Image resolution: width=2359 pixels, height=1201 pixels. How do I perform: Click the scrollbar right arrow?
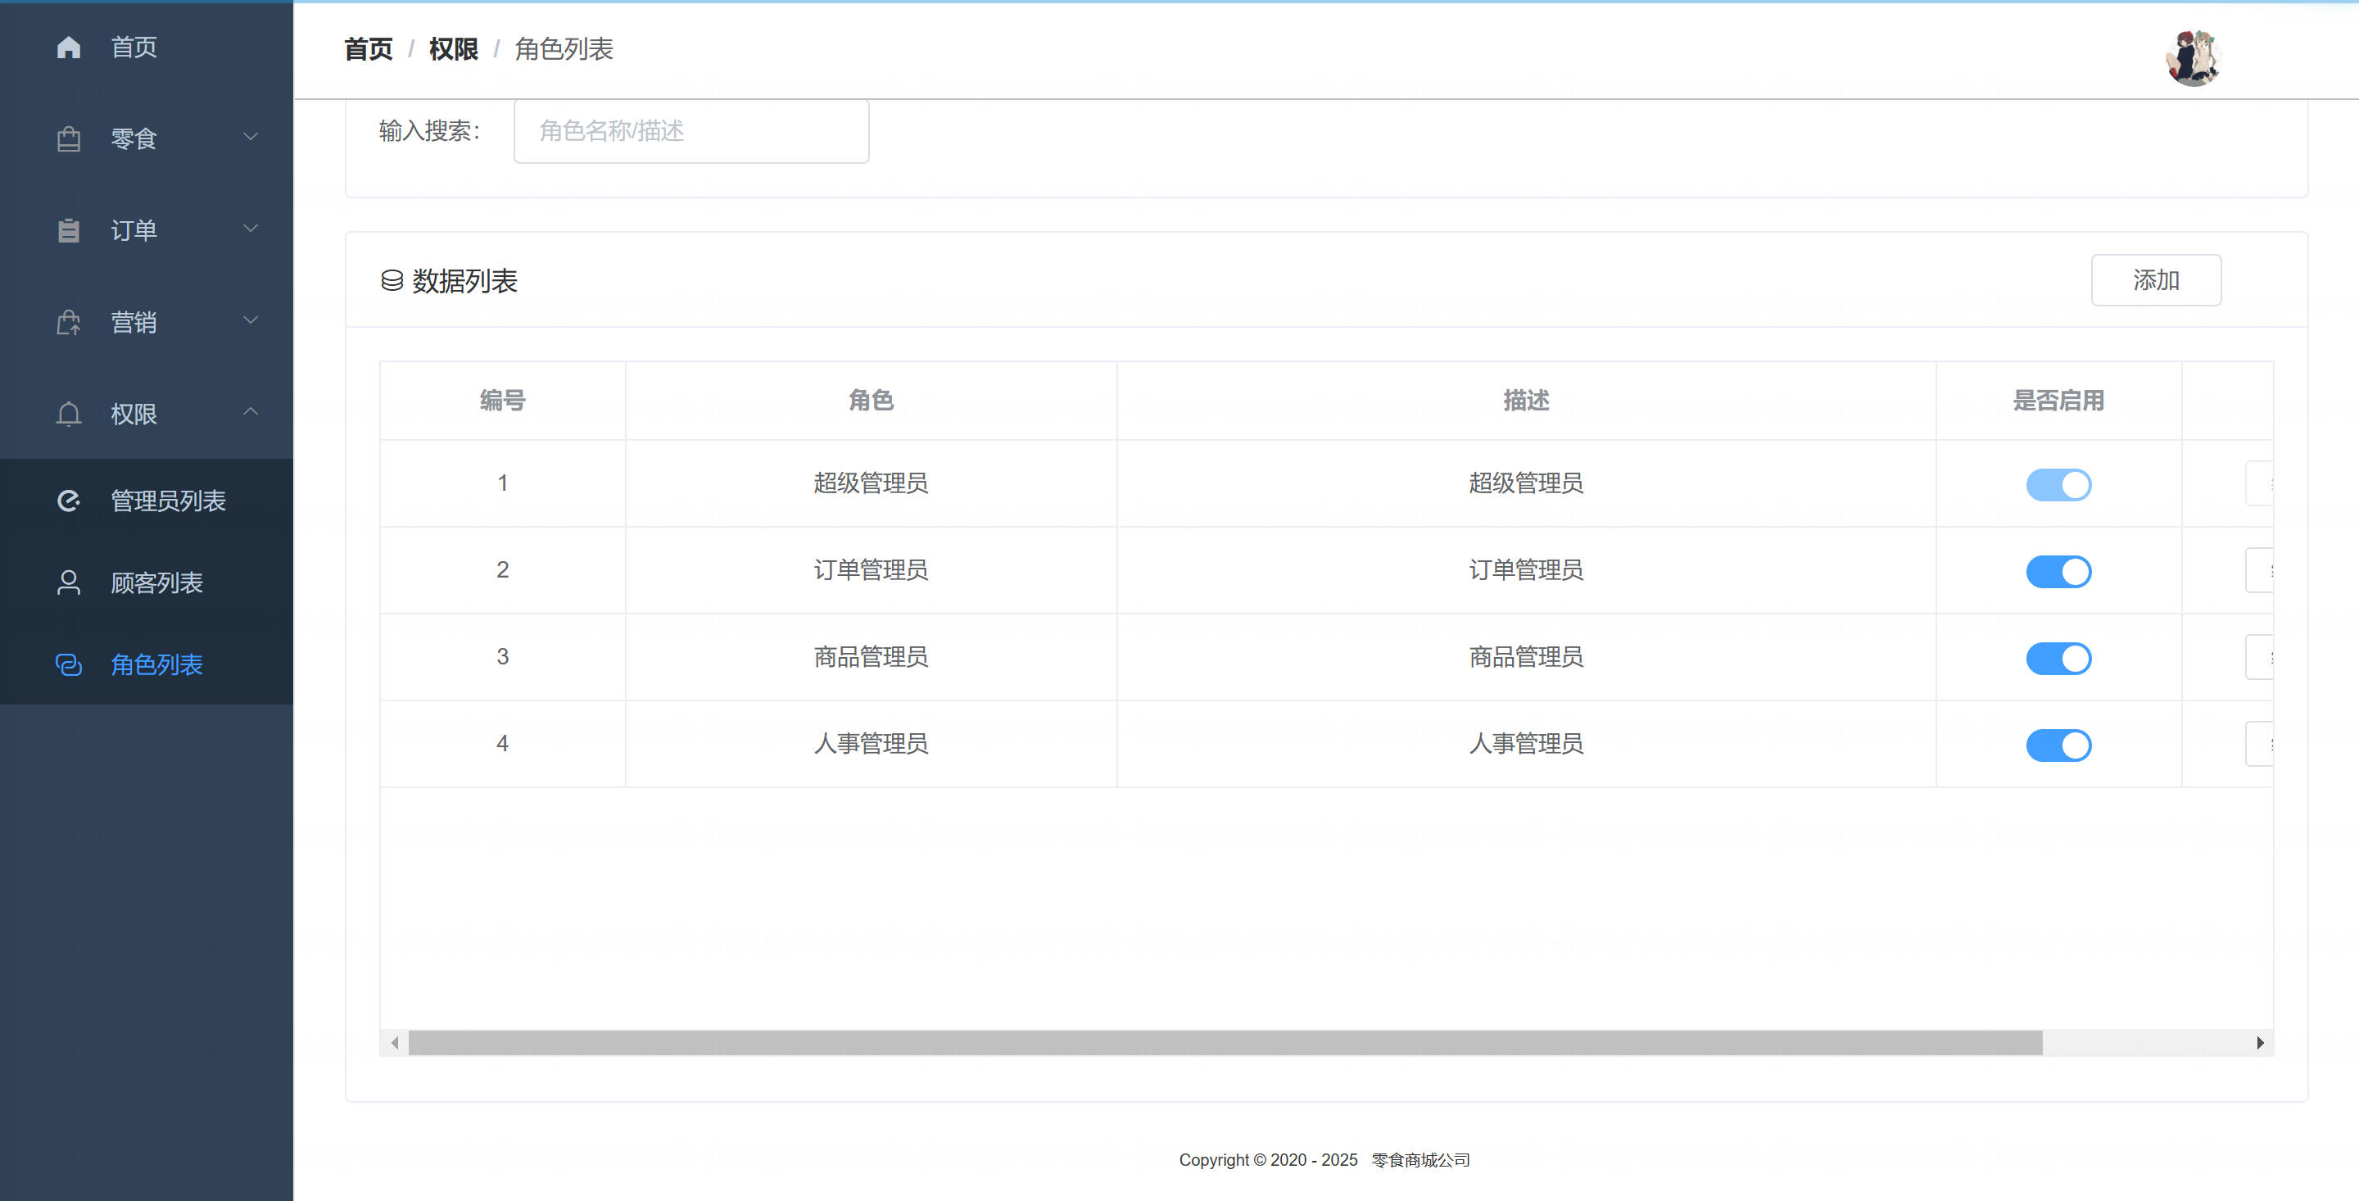tap(2260, 1043)
